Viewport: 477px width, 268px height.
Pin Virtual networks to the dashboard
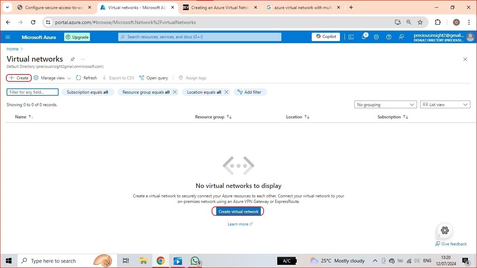pyautogui.click(x=73, y=59)
